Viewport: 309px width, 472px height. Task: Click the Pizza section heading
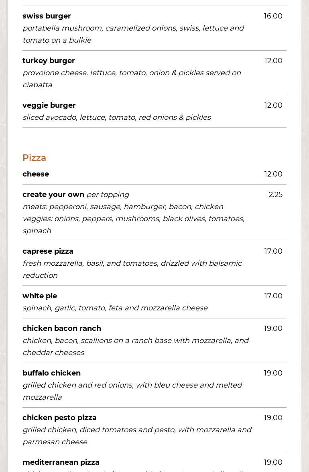coord(34,158)
